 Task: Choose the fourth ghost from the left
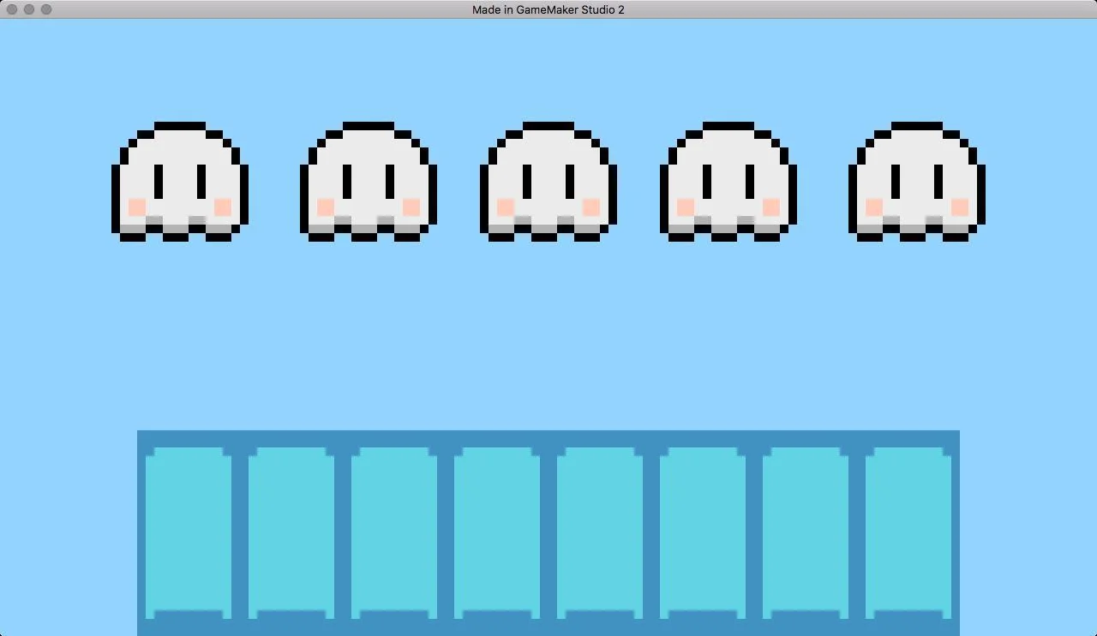pyautogui.click(x=728, y=182)
